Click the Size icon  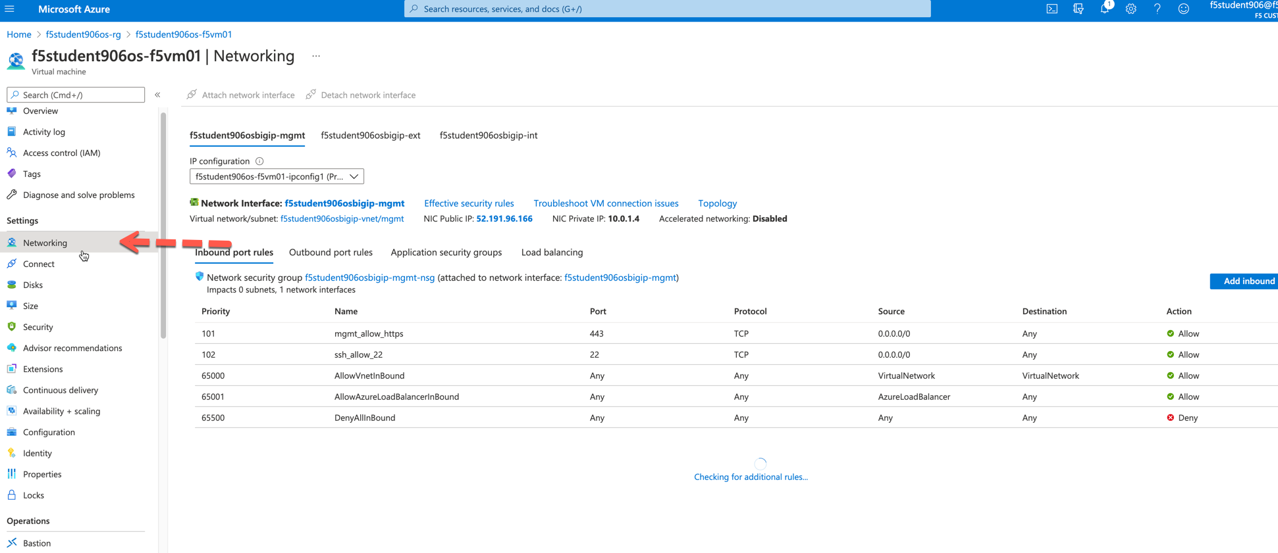(x=12, y=306)
